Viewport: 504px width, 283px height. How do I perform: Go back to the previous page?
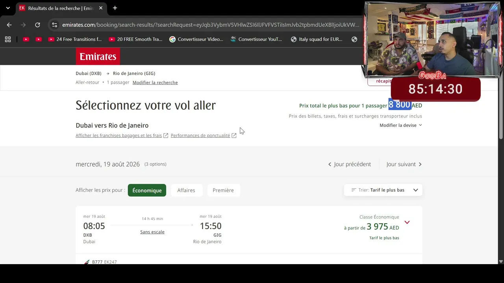coord(9,25)
